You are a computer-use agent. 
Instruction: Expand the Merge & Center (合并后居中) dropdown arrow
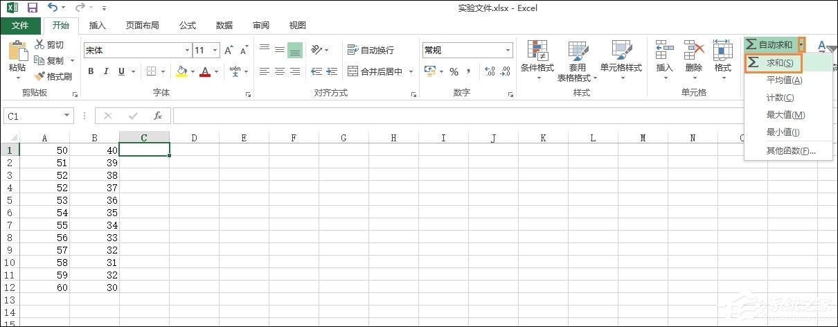410,71
